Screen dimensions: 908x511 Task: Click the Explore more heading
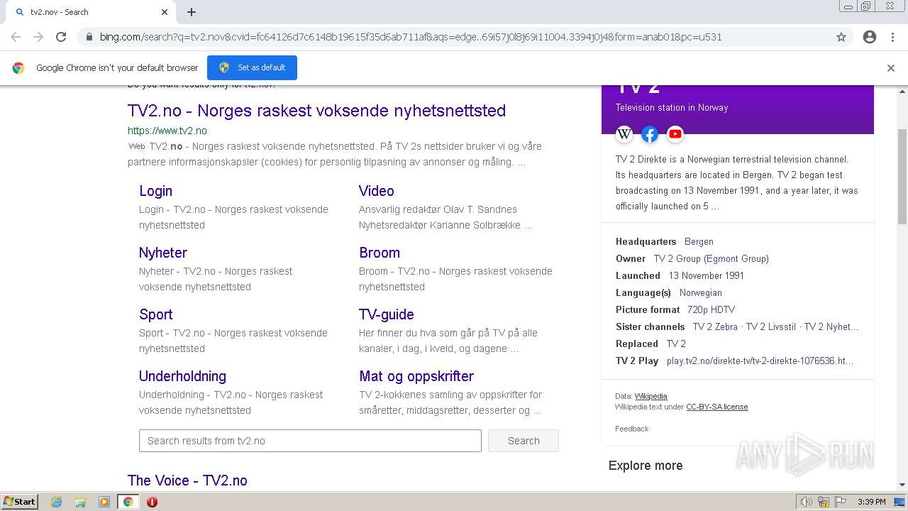click(x=646, y=466)
